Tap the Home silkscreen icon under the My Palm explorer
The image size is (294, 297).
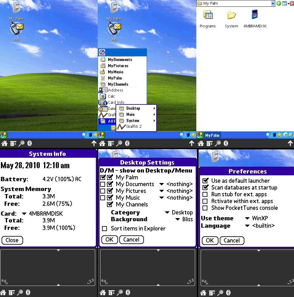[201, 143]
